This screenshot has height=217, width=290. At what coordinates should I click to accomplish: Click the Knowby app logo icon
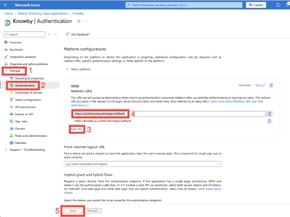(x=7, y=23)
